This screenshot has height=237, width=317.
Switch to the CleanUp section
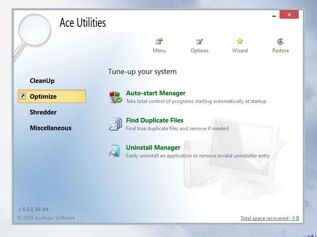42,81
